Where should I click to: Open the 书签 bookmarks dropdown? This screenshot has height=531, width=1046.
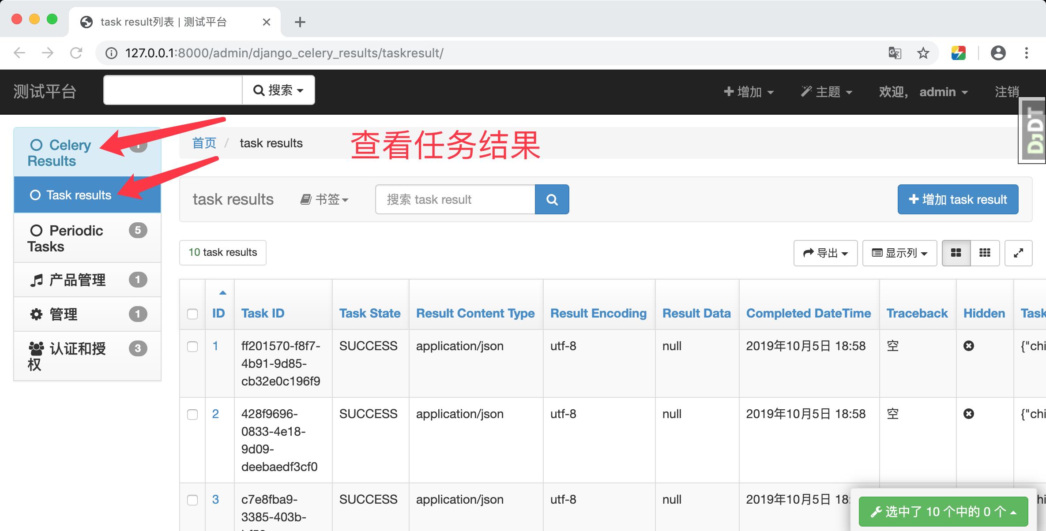click(x=324, y=200)
